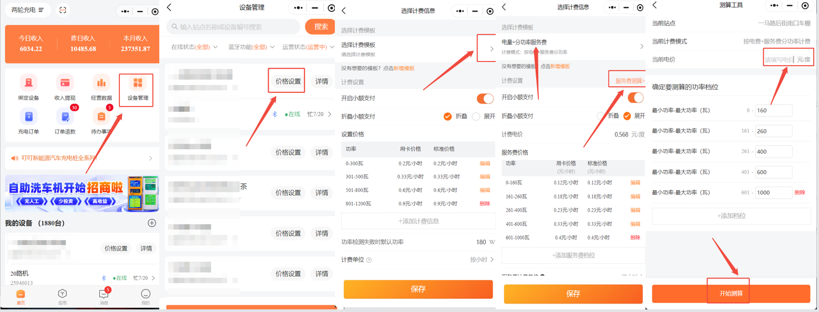Image resolution: width=819 pixels, height=312 pixels.
Task: Open 订单退款 icon with badge 30
Action: click(65, 117)
